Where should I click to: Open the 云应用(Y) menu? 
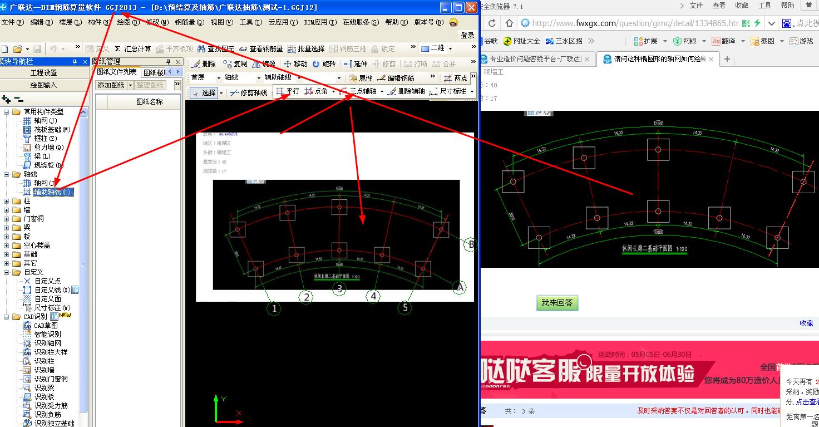284,22
